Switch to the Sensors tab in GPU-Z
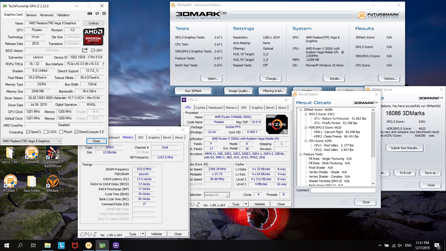 [x=31, y=15]
